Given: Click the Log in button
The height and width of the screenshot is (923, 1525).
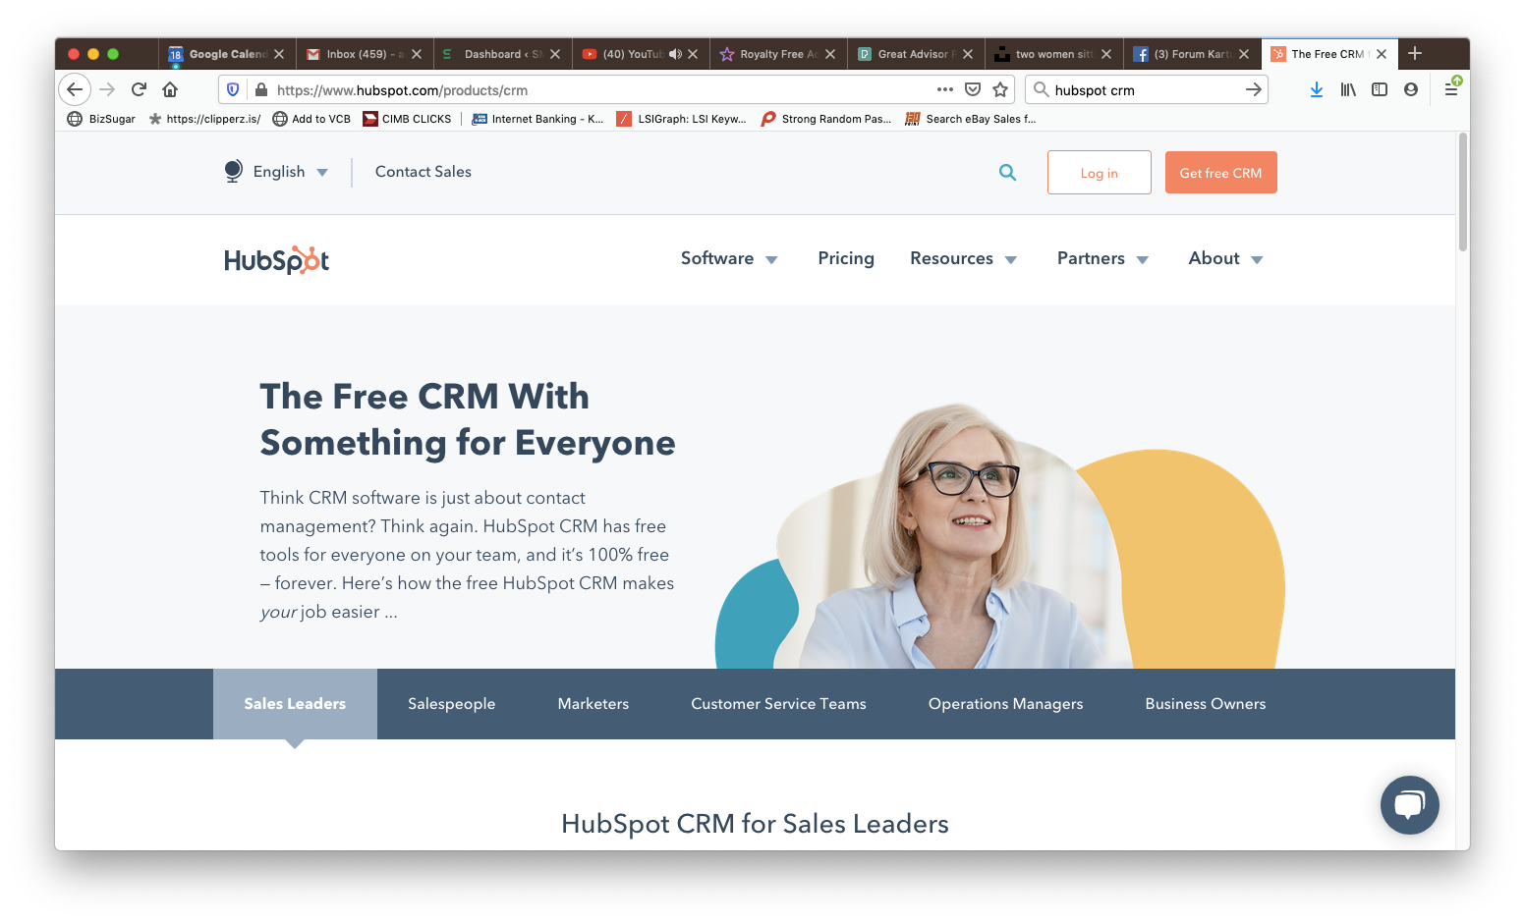Looking at the screenshot, I should 1100,173.
